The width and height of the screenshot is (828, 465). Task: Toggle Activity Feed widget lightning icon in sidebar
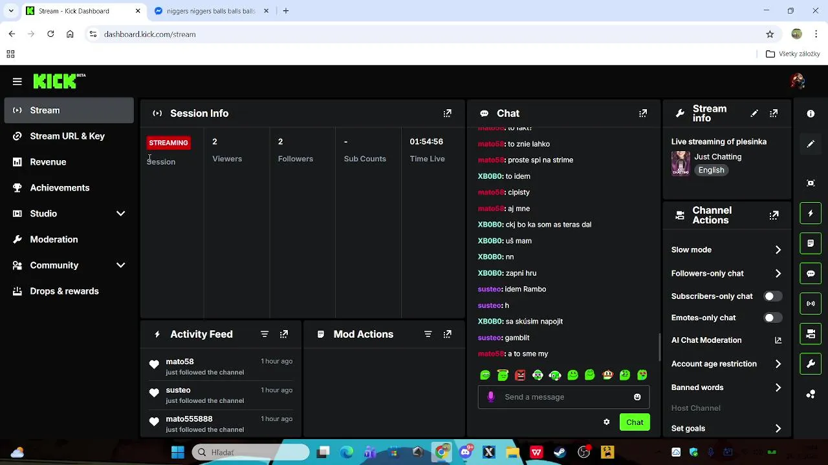[811, 213]
